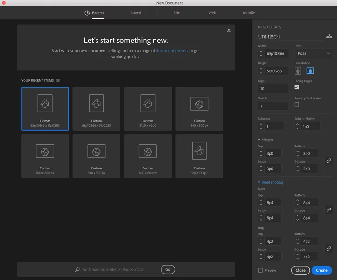Viewport: 337px width, 280px height.
Task: Toggle the Facing Pages checkbox
Action: point(296,87)
